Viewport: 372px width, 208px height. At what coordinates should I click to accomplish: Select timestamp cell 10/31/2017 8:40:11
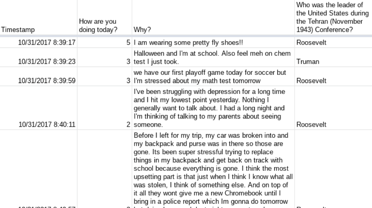click(x=39, y=108)
